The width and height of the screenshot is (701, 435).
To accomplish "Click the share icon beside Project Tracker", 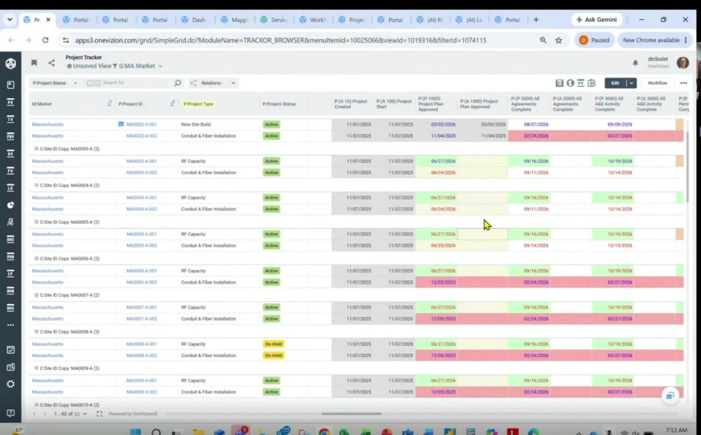I will (x=52, y=63).
